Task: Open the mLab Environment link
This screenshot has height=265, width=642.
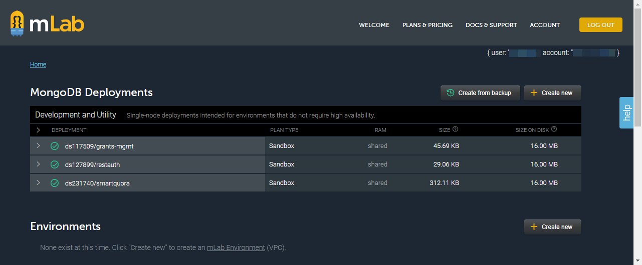Action: (x=236, y=247)
